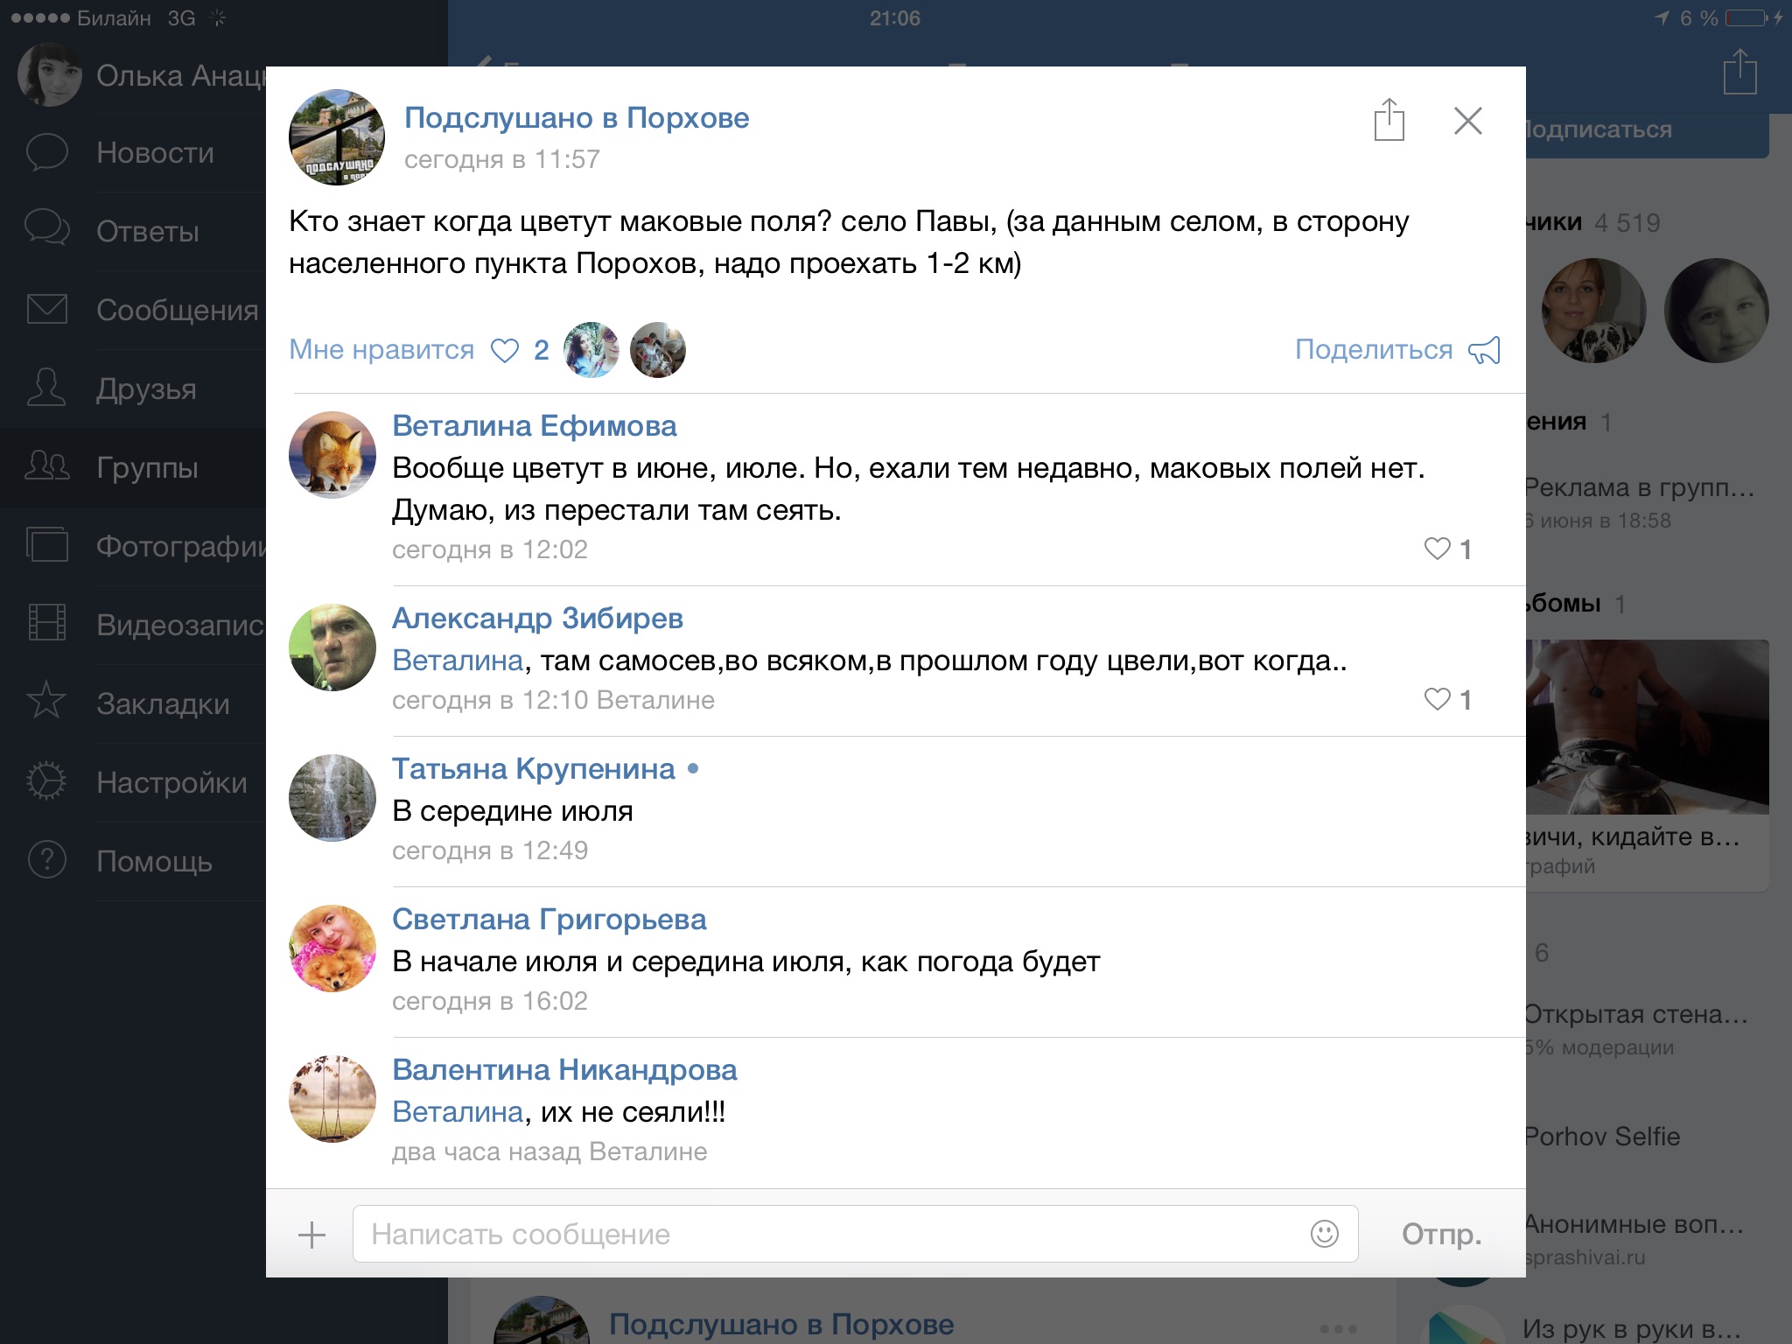Click the Написать сообщение input field
This screenshot has width=1792, height=1344.
point(855,1234)
